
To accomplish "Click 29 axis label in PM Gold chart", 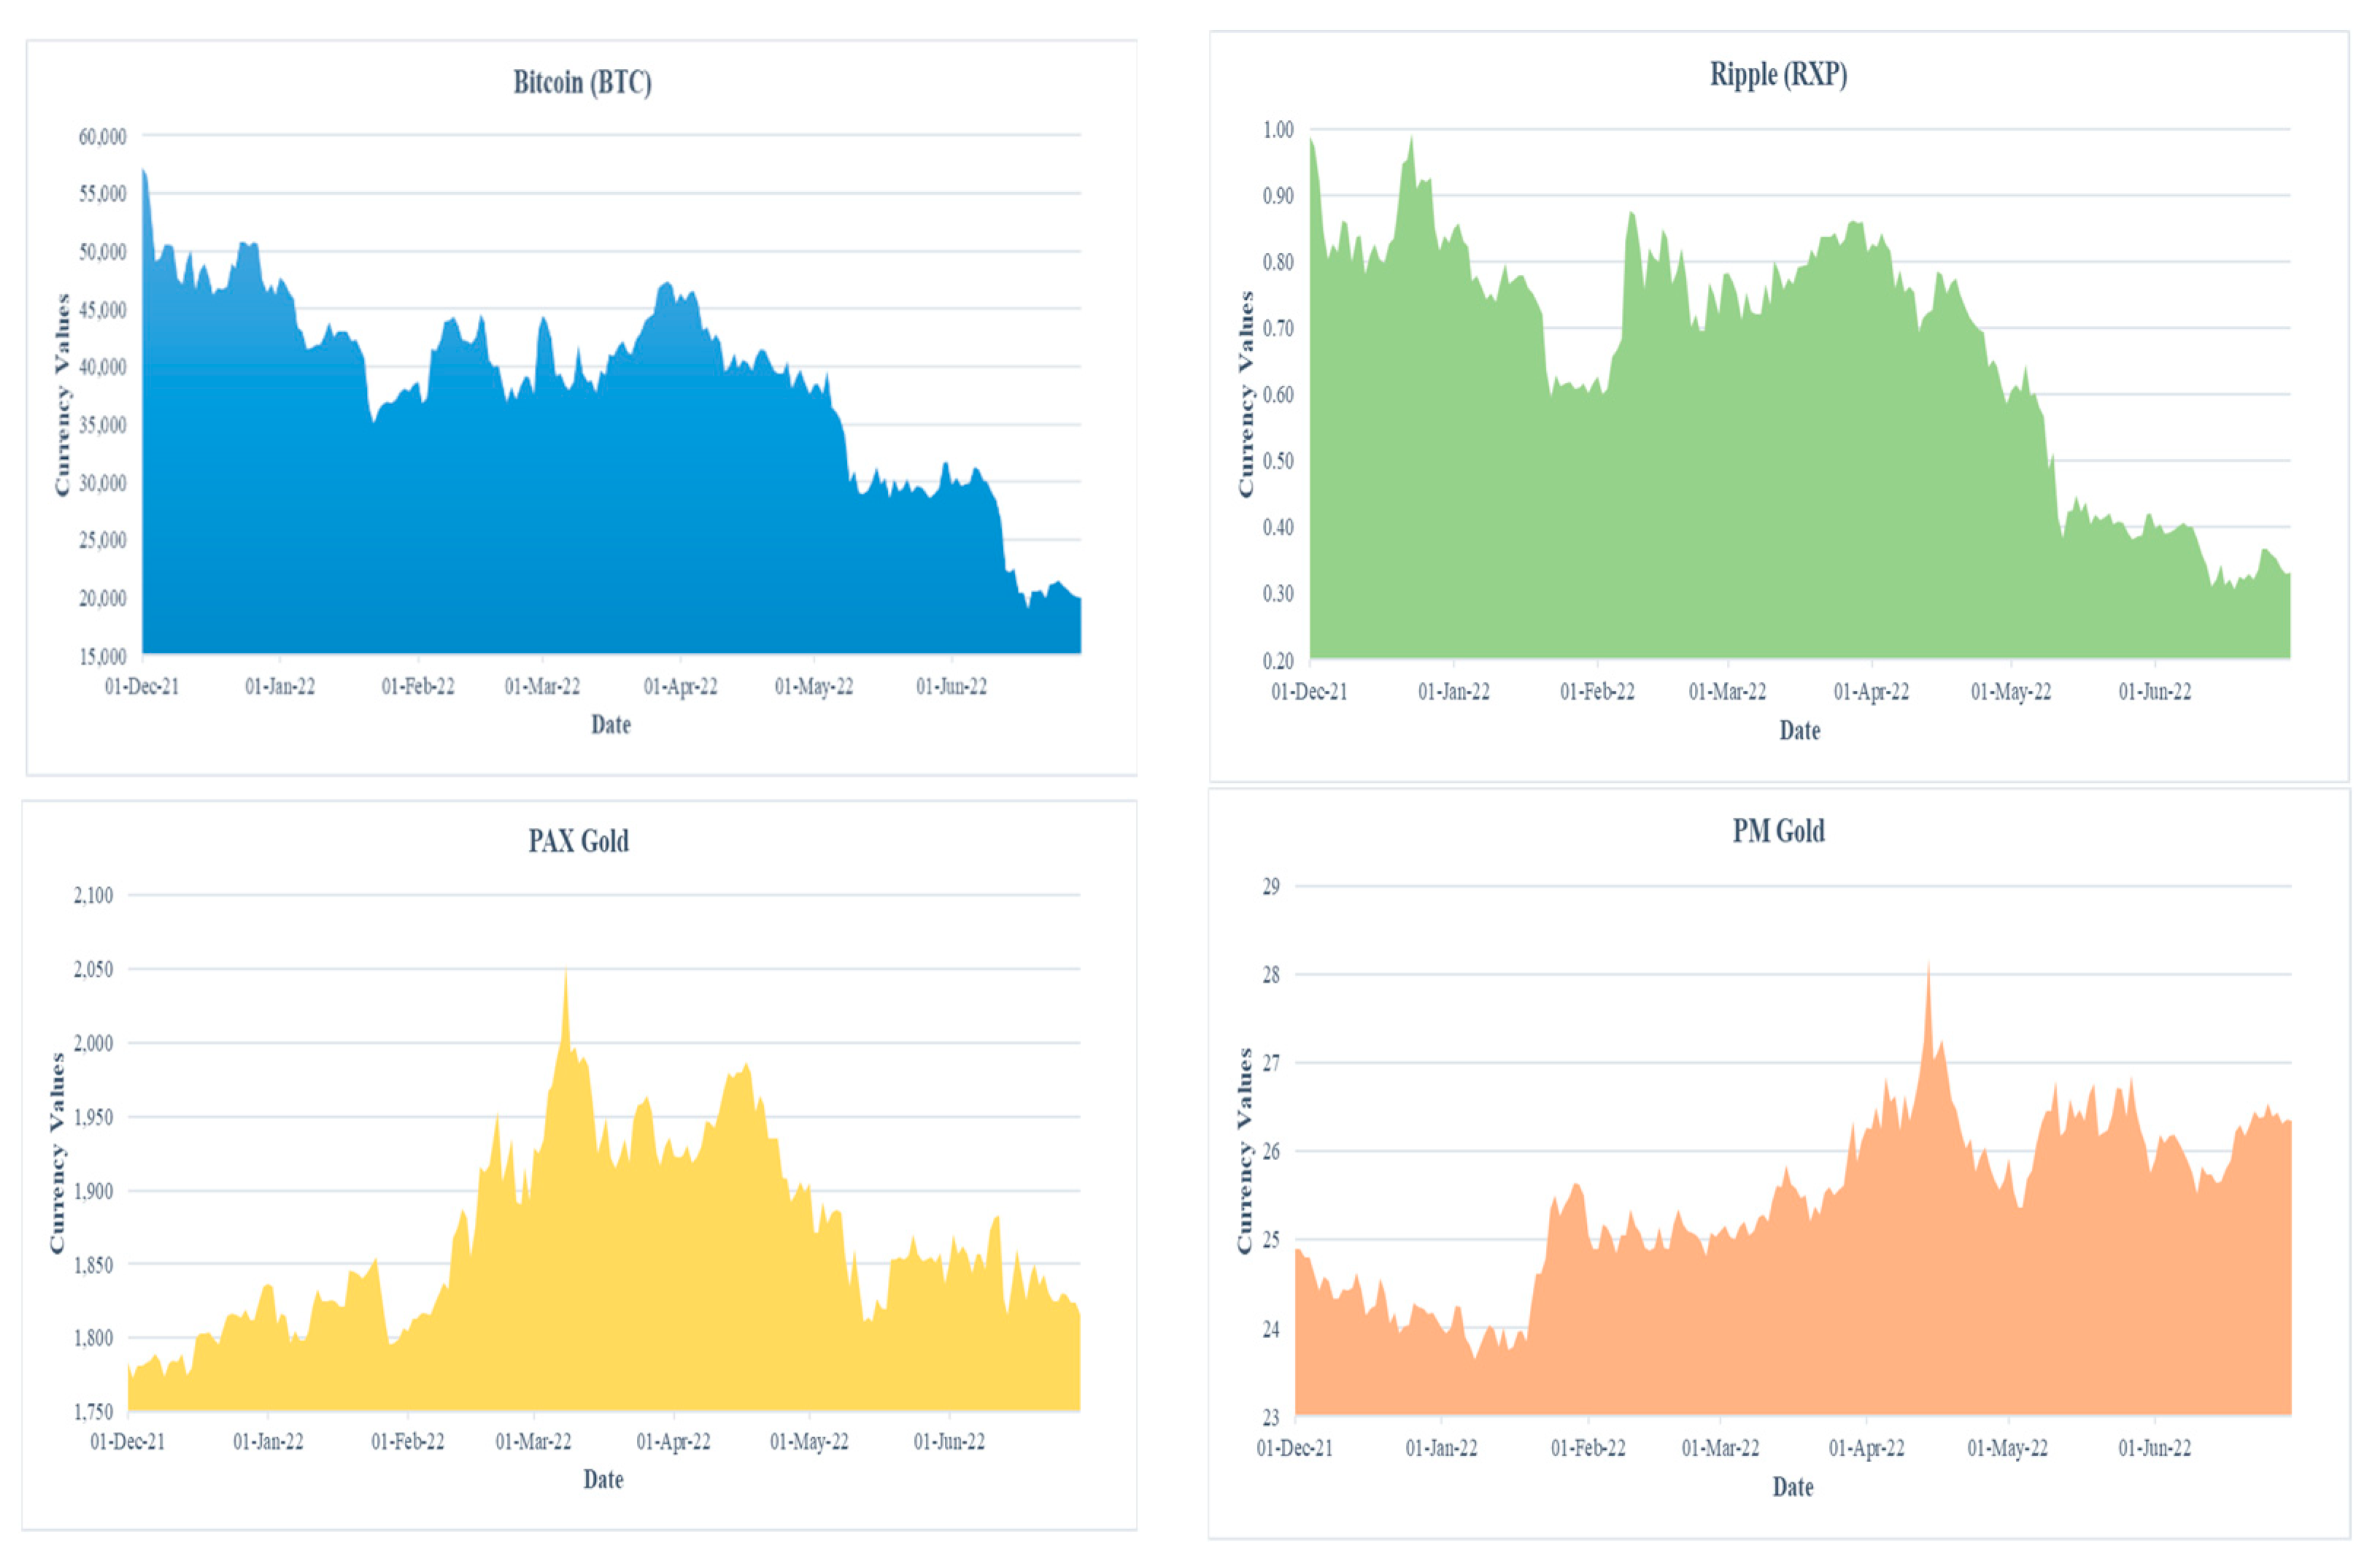I will (x=1270, y=887).
